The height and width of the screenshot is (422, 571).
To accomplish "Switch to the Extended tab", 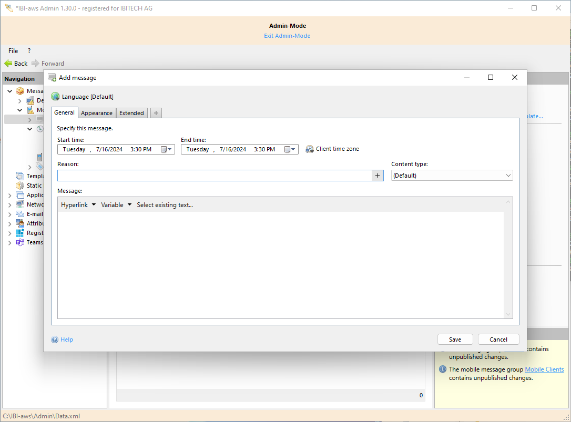I will click(131, 113).
